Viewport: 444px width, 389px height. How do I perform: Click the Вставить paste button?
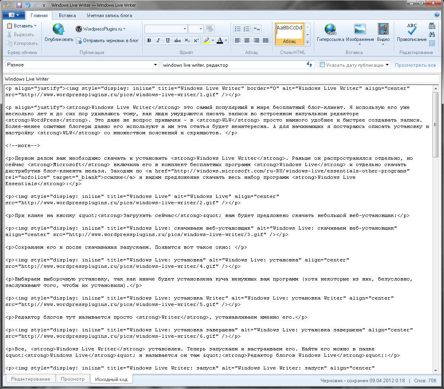click(22, 26)
